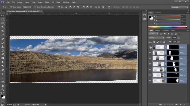This screenshot has height=106, width=190.
Task: Open the Image menu
Action: point(20,2)
